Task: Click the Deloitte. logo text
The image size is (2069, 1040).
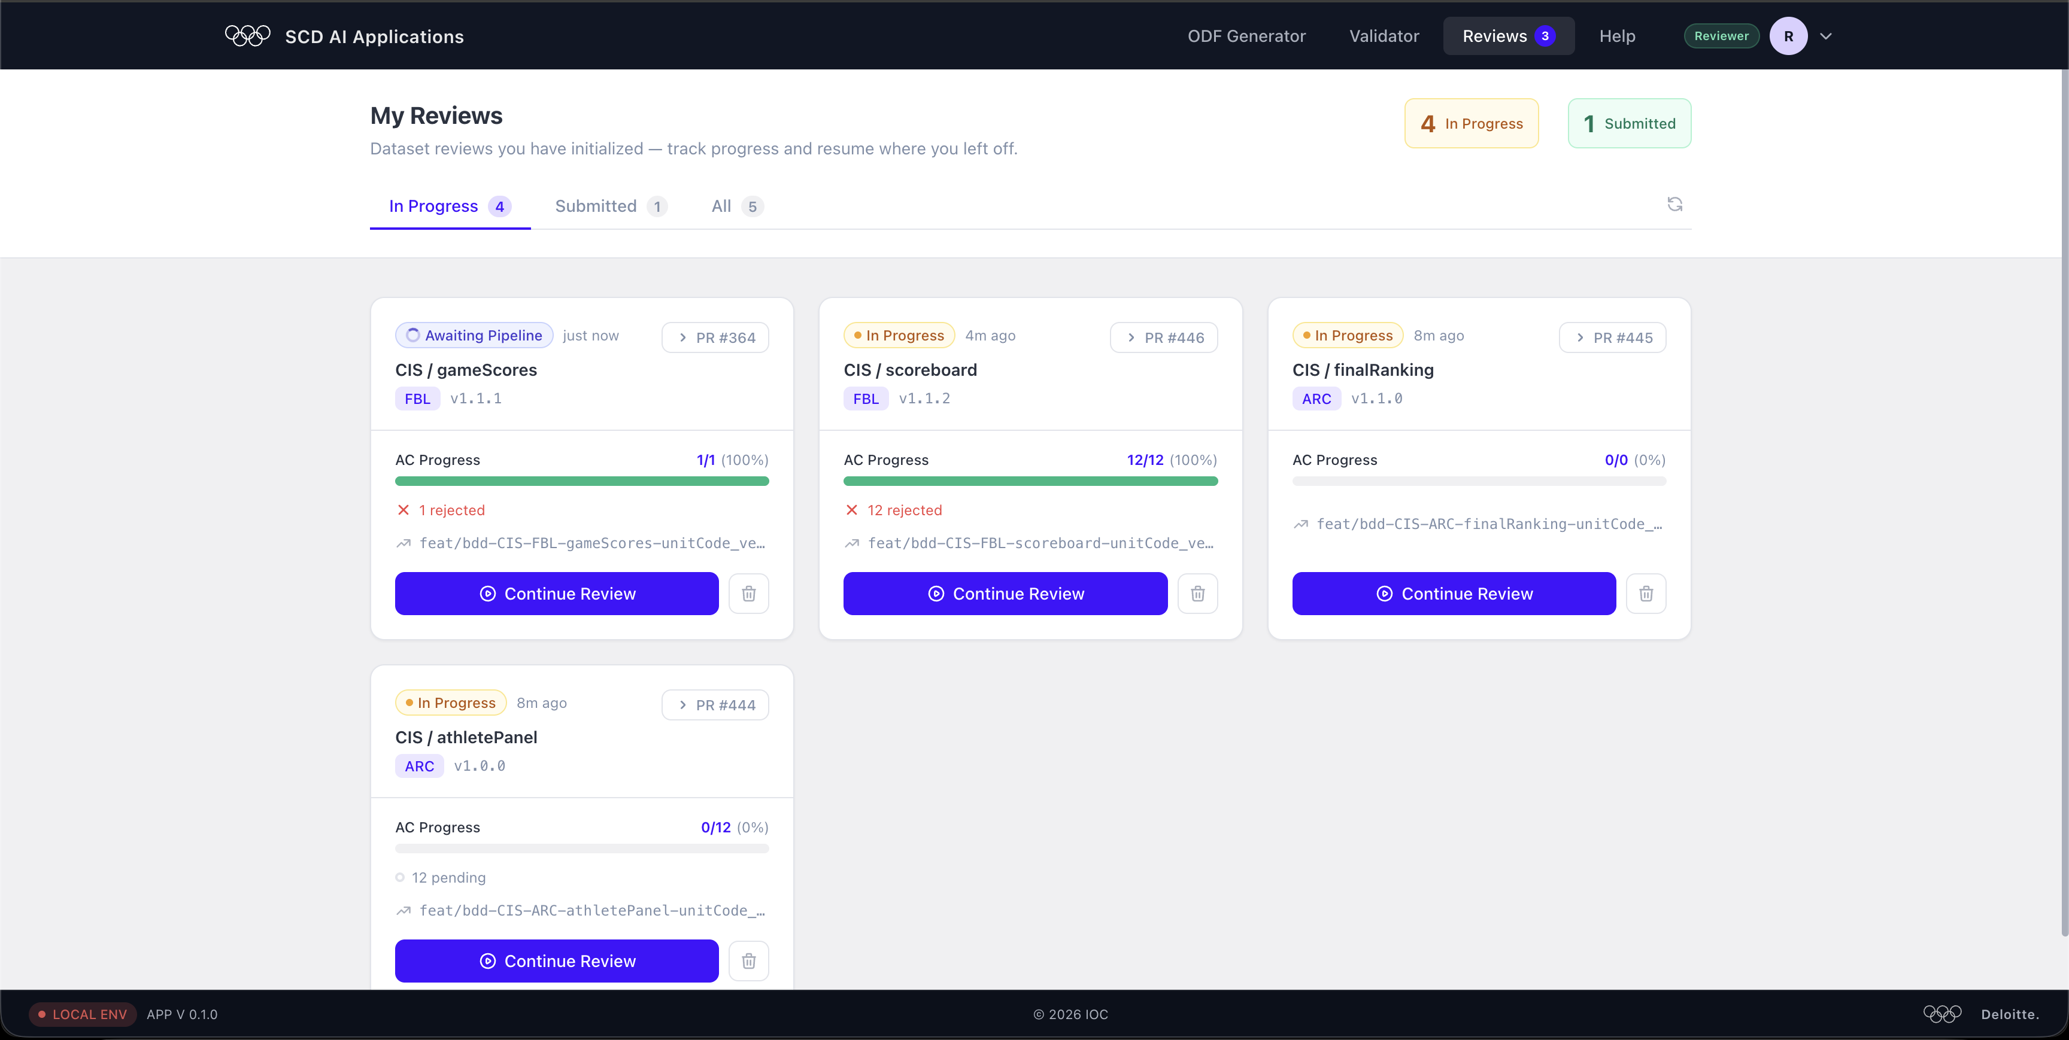Action: pyautogui.click(x=2010, y=1014)
